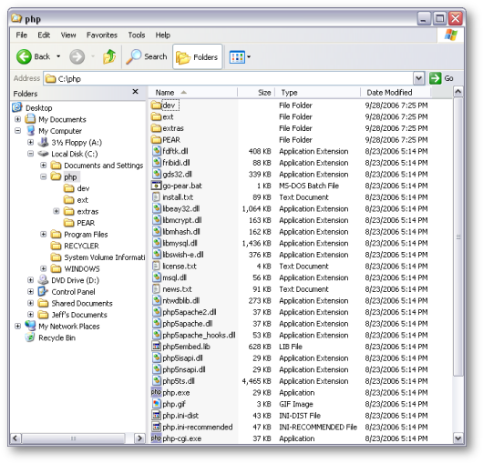This screenshot has height=463, width=483.
Task: Go up one folder level icon
Action: pos(109,57)
